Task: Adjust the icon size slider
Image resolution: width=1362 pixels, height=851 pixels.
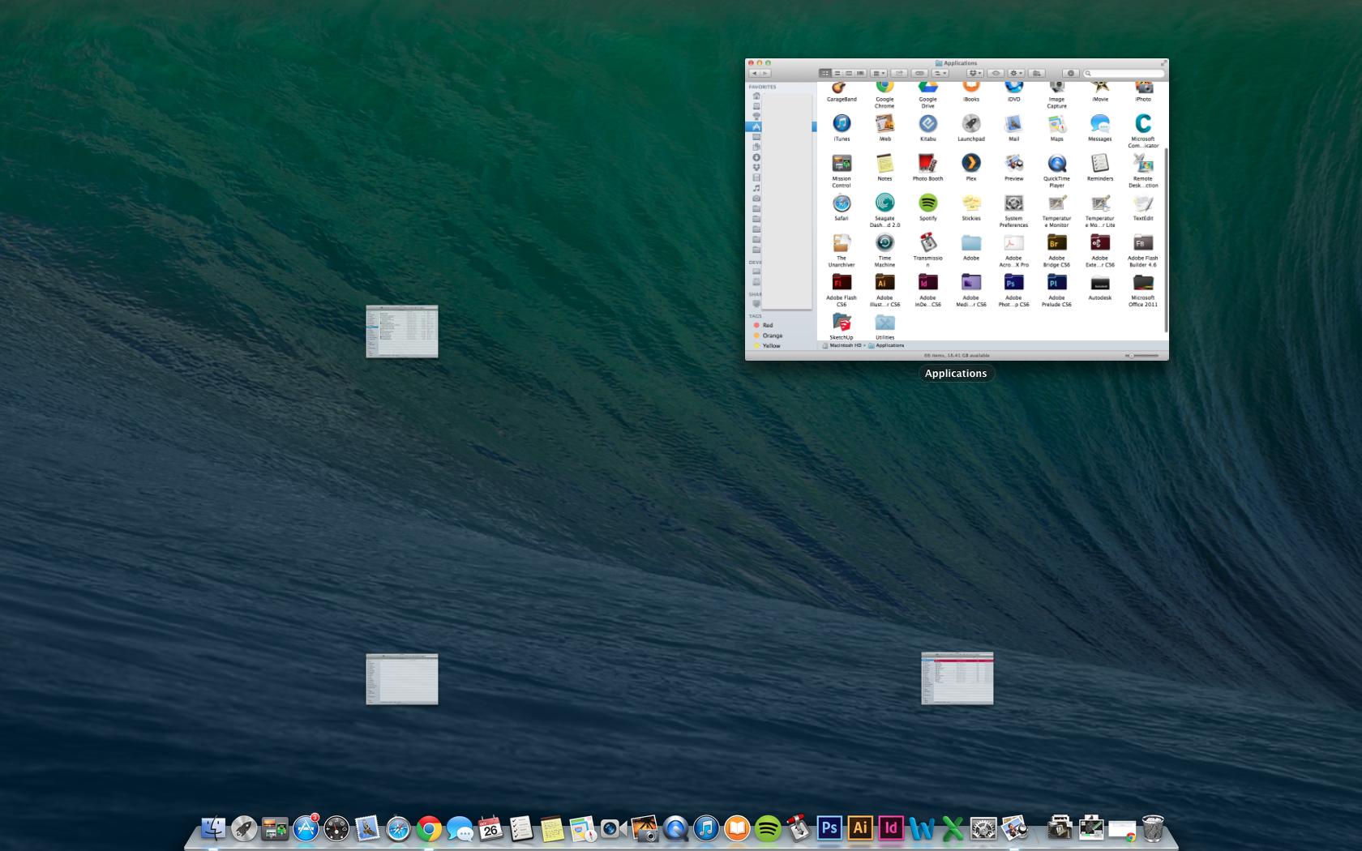Action: pos(1143,355)
